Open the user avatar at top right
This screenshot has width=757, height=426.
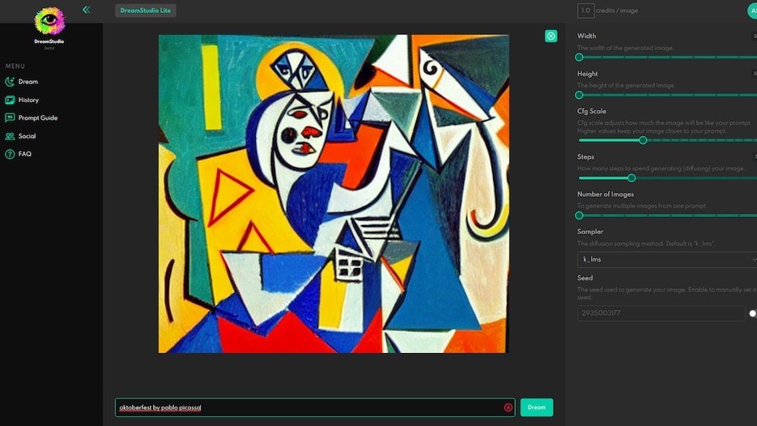[752, 11]
